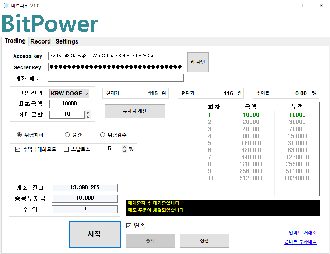This screenshot has height=254, width=330.
Task: Click the 금액 column header
Action: [251, 107]
